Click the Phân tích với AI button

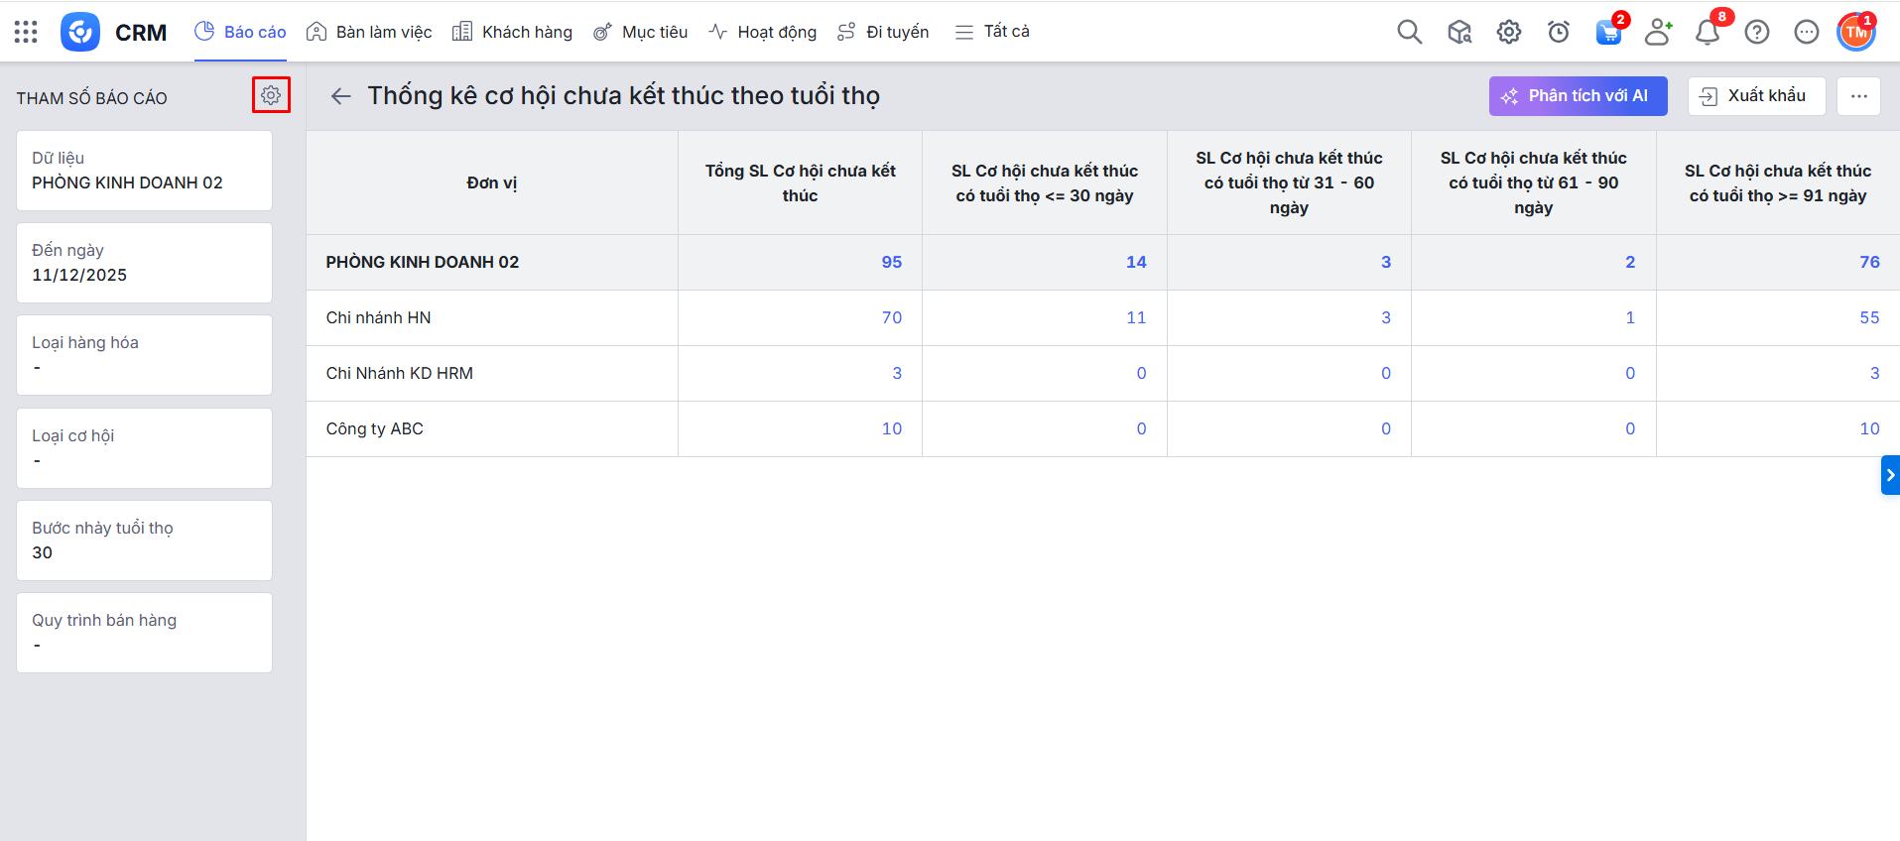click(1578, 96)
